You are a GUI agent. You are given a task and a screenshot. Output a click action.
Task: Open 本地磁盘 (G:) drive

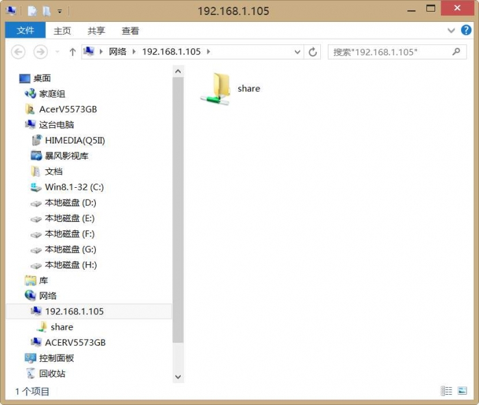tap(63, 249)
